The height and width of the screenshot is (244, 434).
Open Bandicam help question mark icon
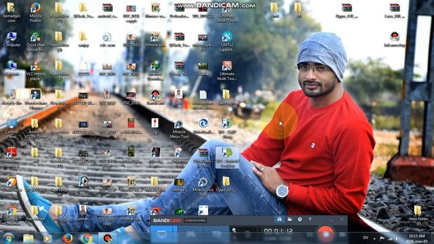click(310, 220)
